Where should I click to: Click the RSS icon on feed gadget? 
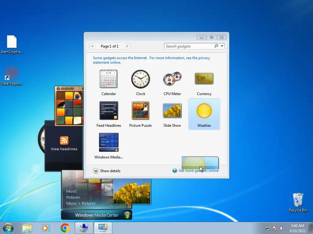pyautogui.click(x=64, y=140)
